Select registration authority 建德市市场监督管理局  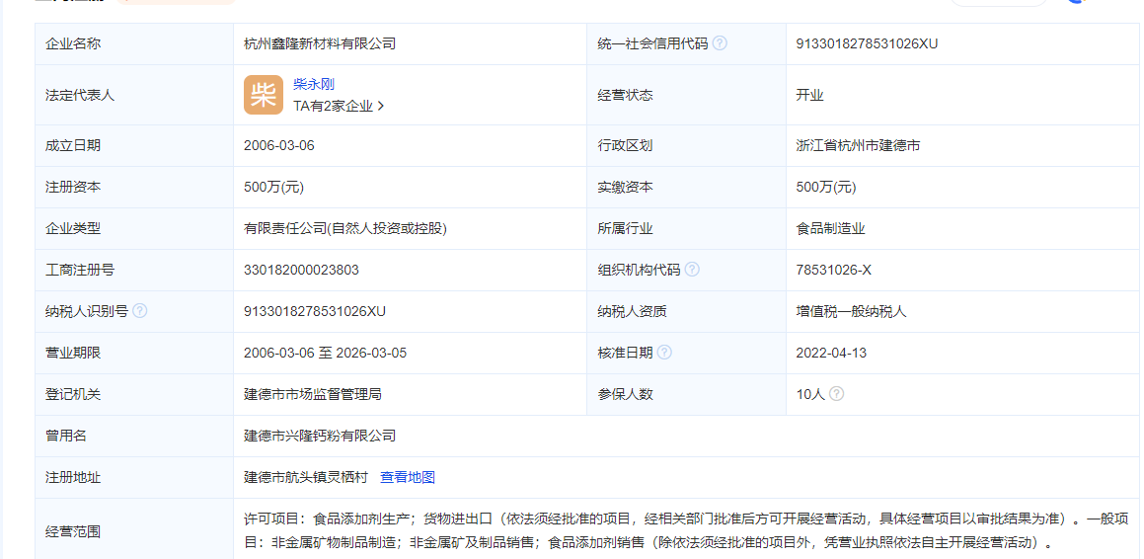coord(312,395)
